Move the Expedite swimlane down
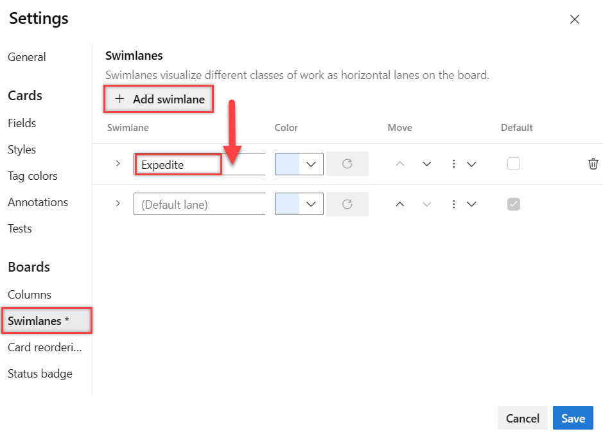Viewport: 603px width, 436px height. [x=426, y=164]
